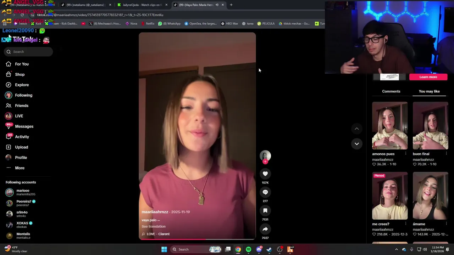Viewport: 454px width, 255px height.
Task: Open a new browser tab
Action: (231, 5)
